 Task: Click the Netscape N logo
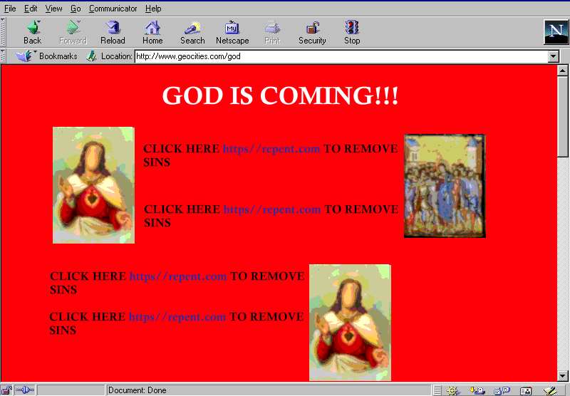point(556,32)
